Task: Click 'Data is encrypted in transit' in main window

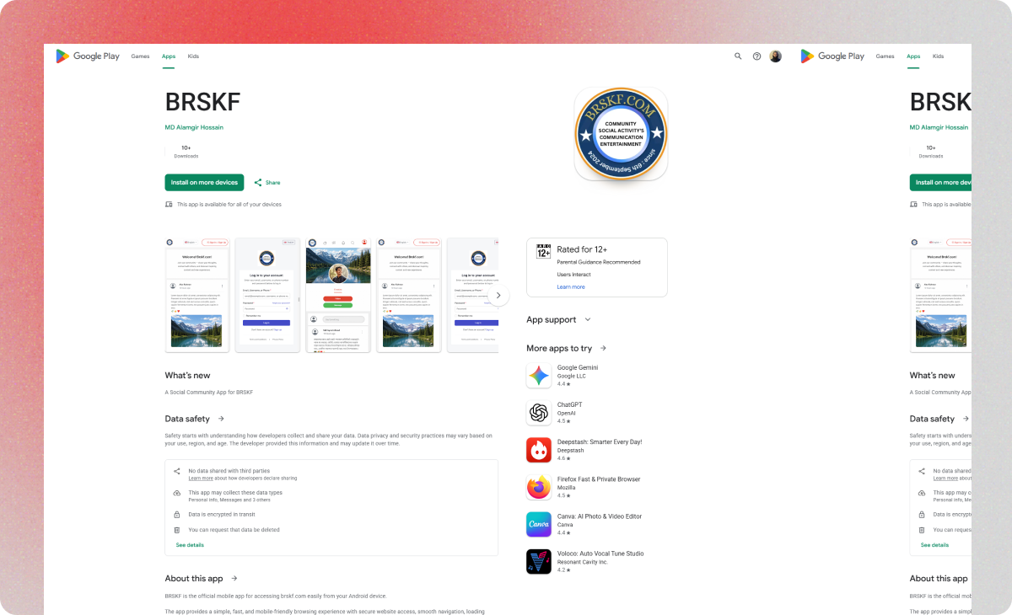Action: (222, 514)
